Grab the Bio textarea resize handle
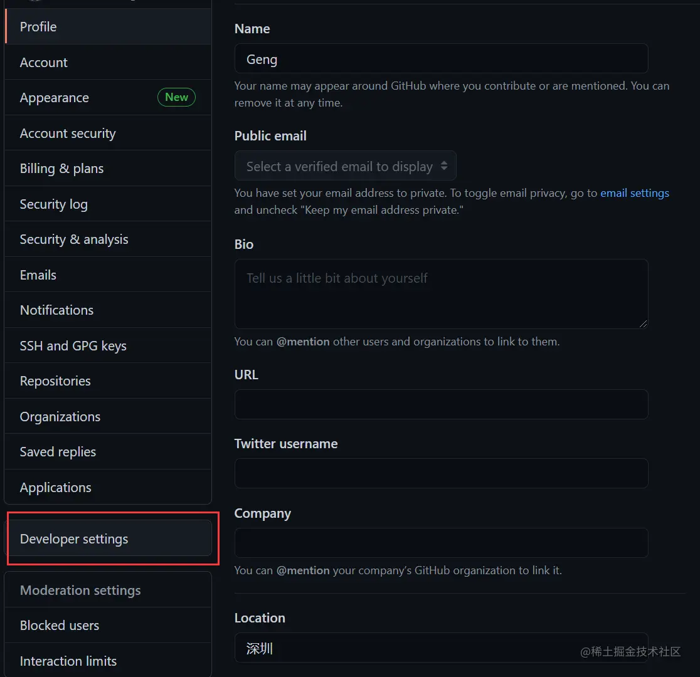Image resolution: width=700 pixels, height=677 pixels. 643,323
